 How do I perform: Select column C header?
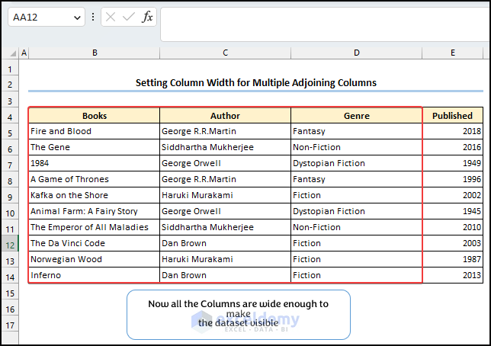[x=225, y=53]
